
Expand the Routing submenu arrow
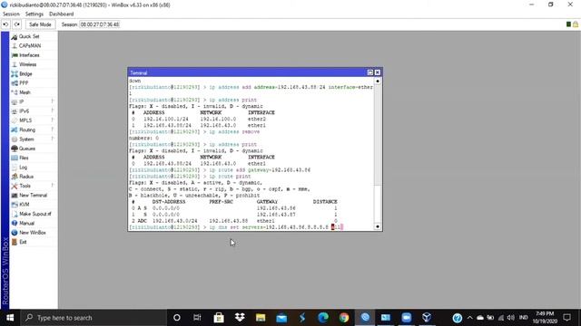point(53,129)
